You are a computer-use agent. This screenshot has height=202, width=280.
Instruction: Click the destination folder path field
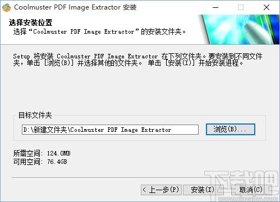(110, 130)
